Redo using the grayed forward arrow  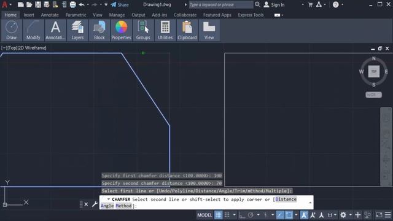point(95,4)
